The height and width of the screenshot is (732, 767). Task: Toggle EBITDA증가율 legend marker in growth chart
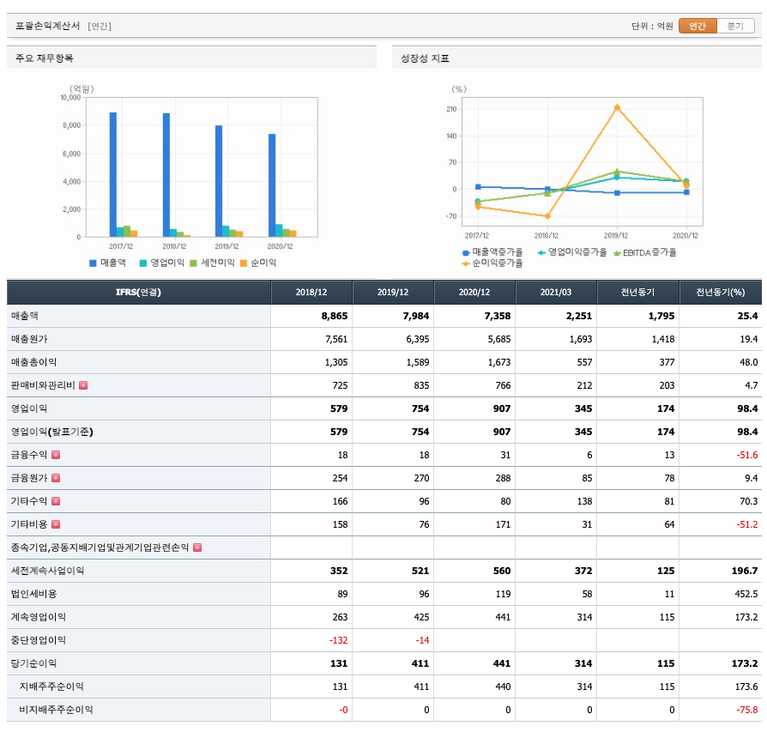pyautogui.click(x=617, y=253)
